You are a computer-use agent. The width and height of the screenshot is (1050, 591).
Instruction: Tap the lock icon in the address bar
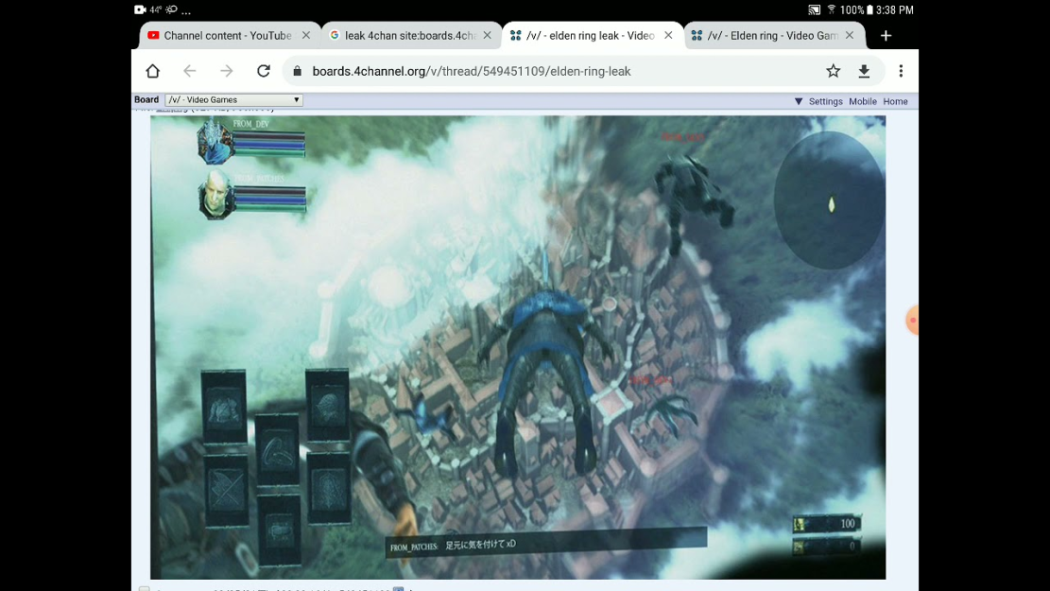[x=298, y=71]
